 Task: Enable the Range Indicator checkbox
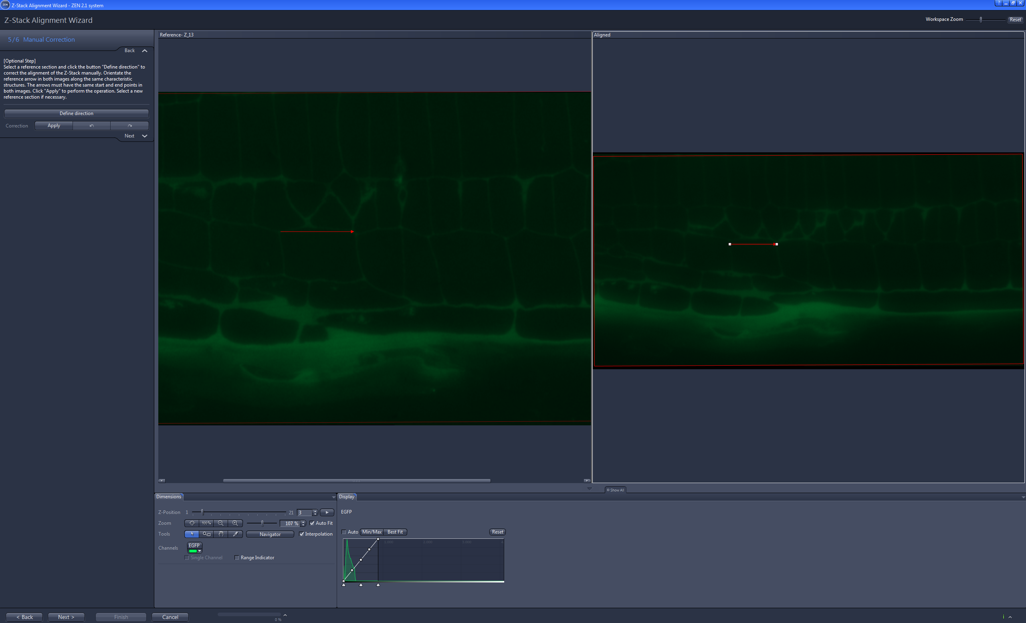[236, 558]
